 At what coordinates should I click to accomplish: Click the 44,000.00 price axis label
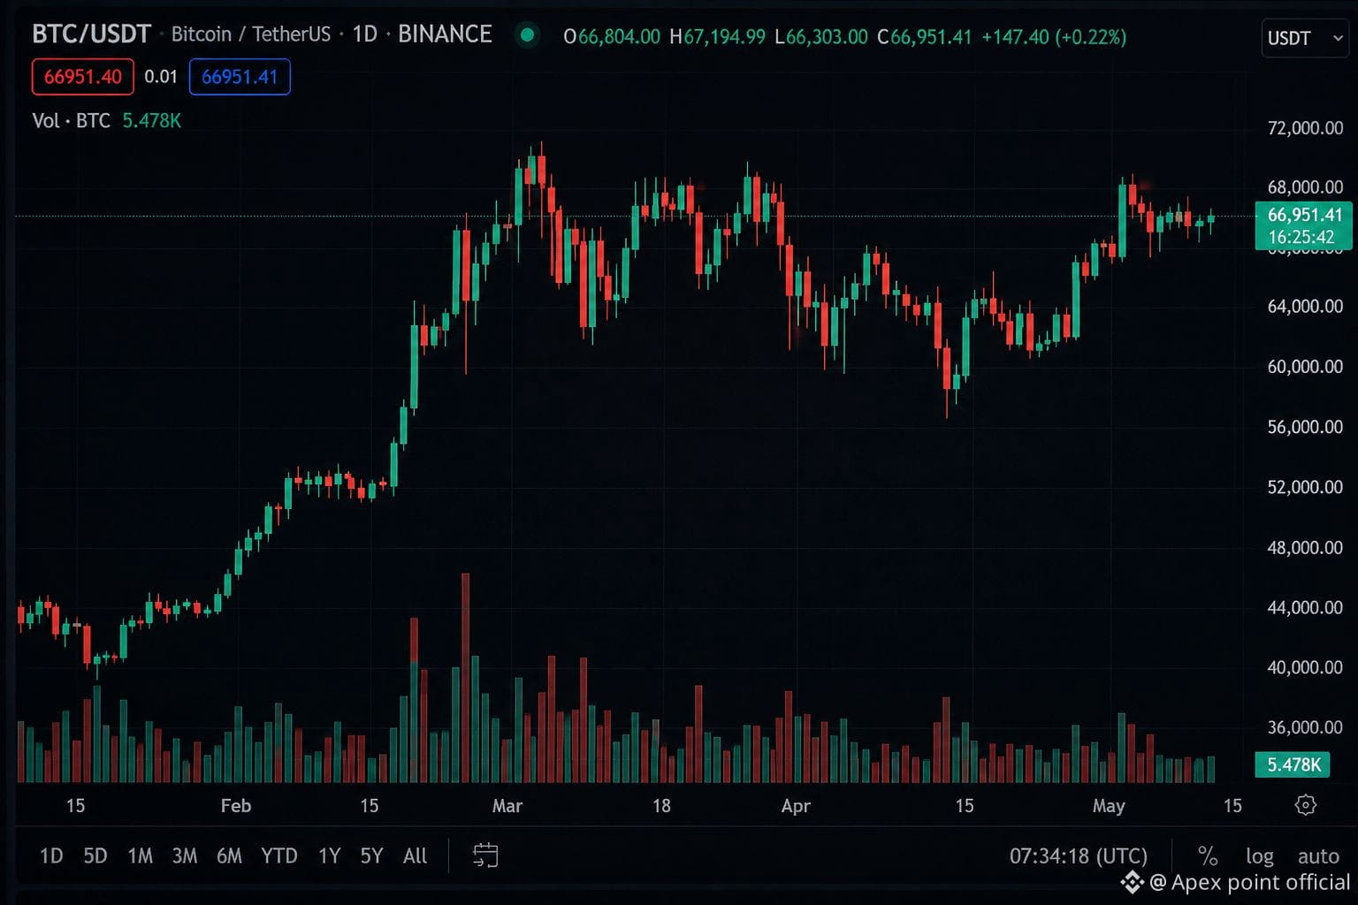pyautogui.click(x=1305, y=607)
